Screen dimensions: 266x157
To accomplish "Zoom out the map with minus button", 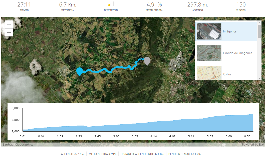I will click(x=9, y=32).
